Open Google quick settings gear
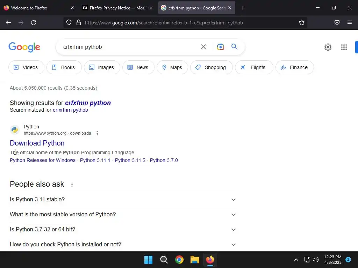 [x=328, y=47]
